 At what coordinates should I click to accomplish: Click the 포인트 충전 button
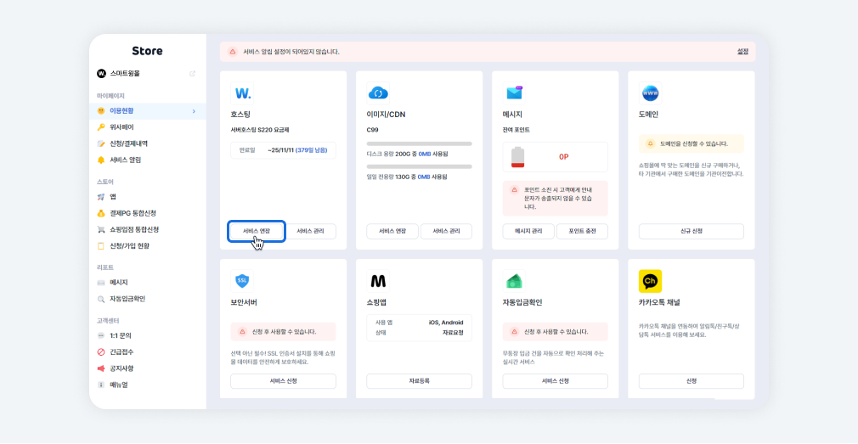click(582, 231)
